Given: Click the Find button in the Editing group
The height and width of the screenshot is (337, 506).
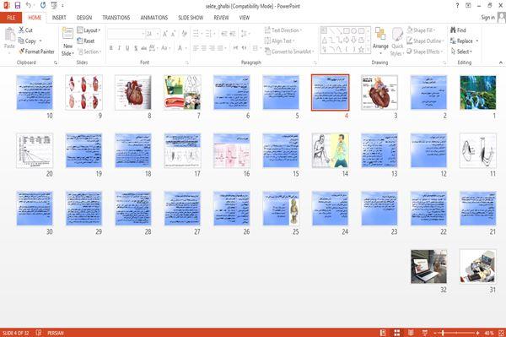Looking at the screenshot, I should 458,30.
